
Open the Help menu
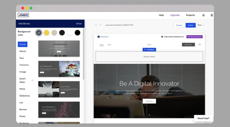click(161, 15)
